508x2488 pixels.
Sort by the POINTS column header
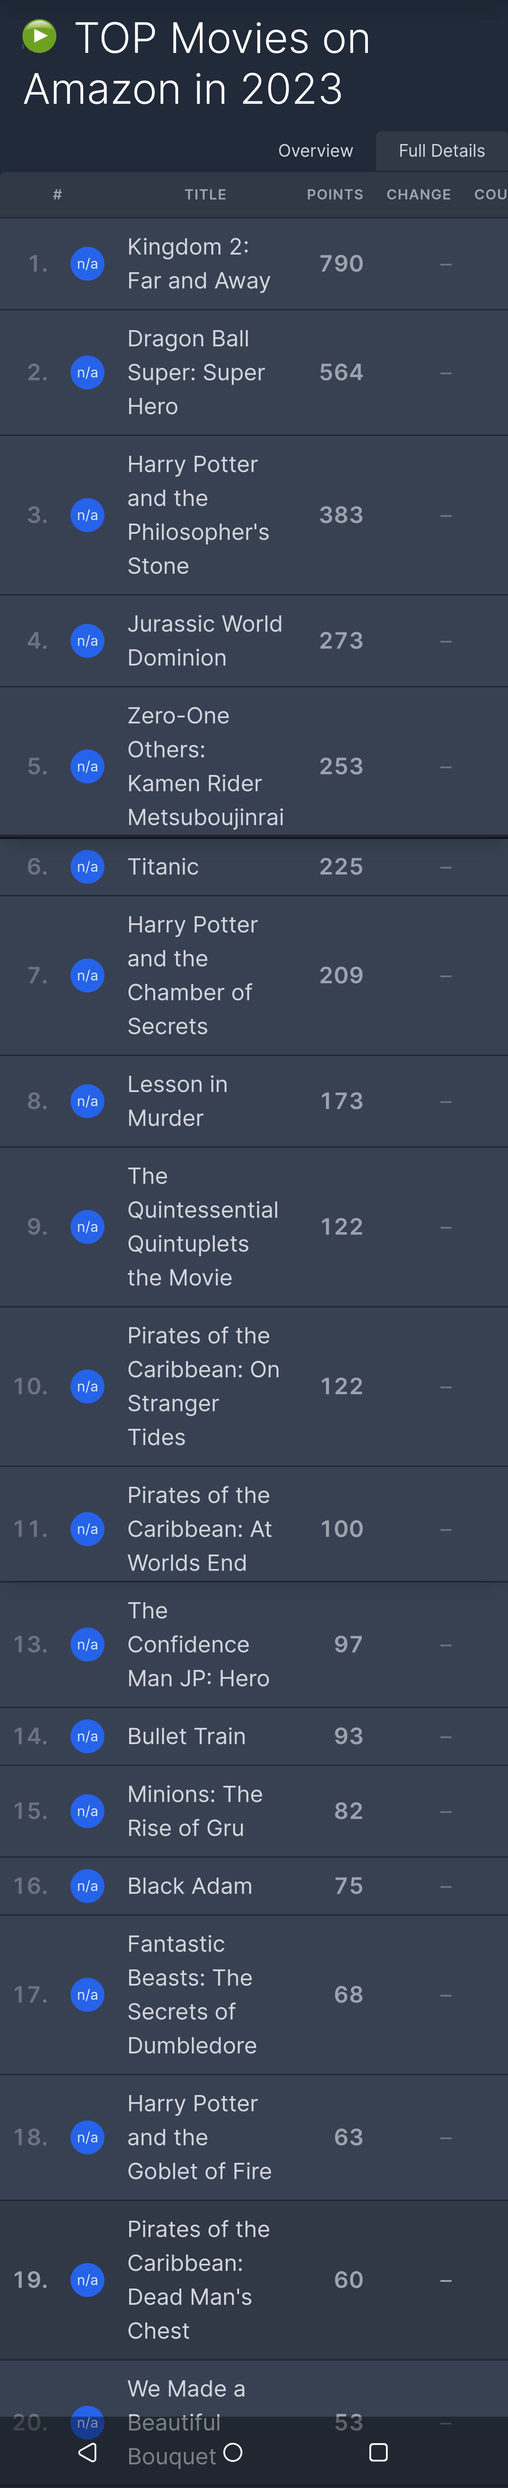[x=335, y=194]
